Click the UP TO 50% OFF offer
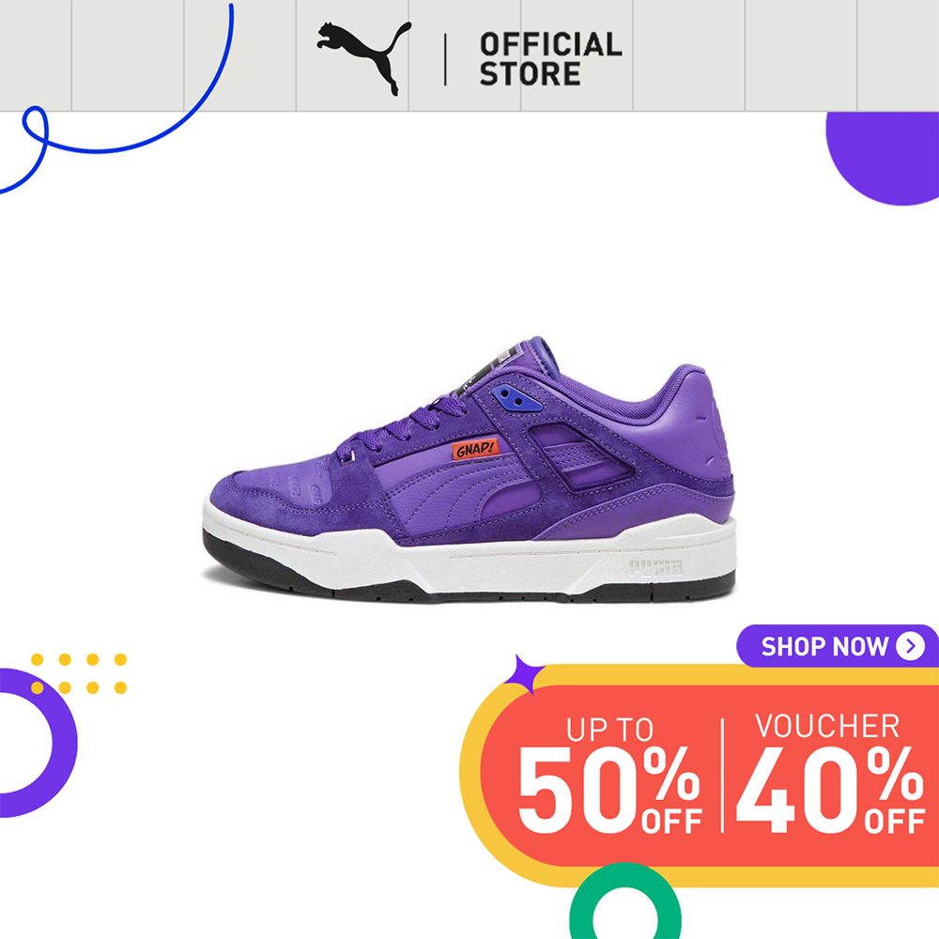This screenshot has height=939, width=939. [x=609, y=775]
